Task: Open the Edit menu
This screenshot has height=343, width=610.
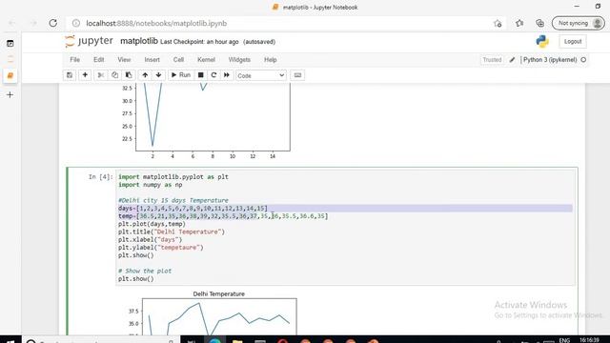Action: tap(98, 59)
